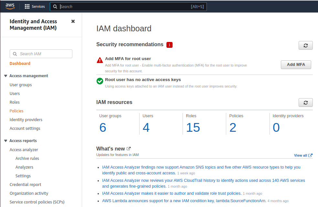The image size is (318, 207).
Task: Open the role trust policies news link
Action: point(172,193)
